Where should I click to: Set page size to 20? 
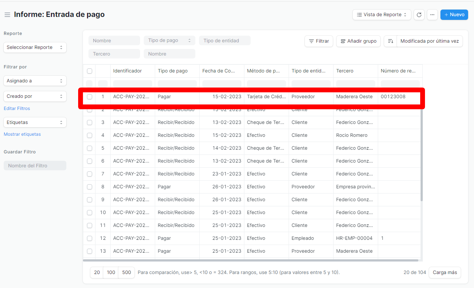(x=97, y=273)
